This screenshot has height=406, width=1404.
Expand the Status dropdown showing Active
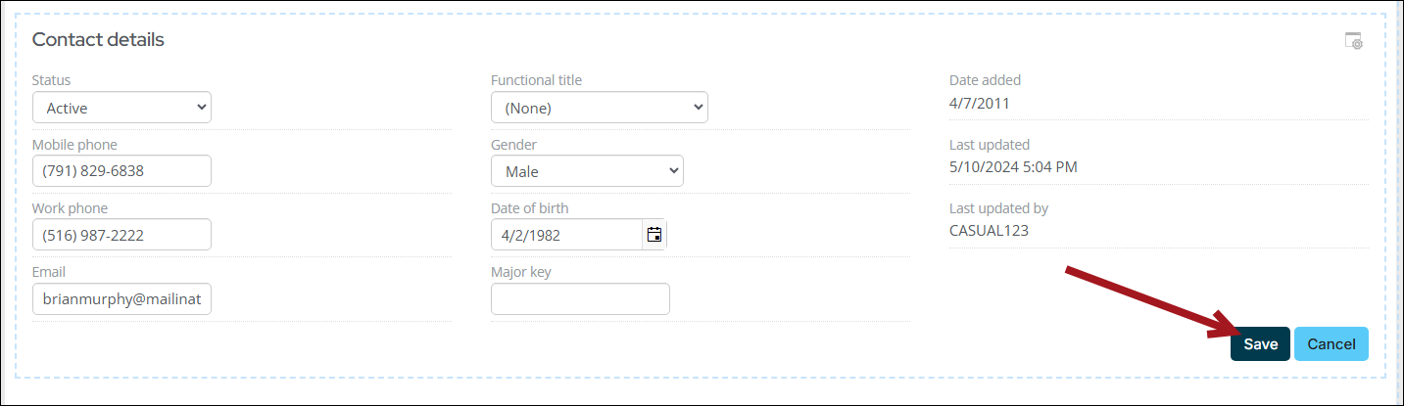[x=121, y=108]
